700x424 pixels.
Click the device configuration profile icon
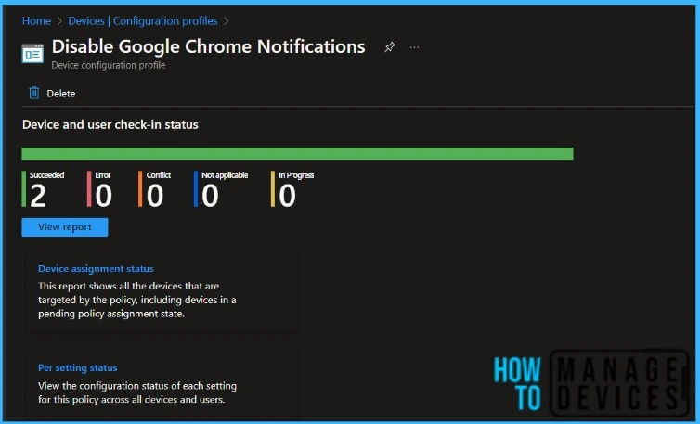tap(32, 54)
